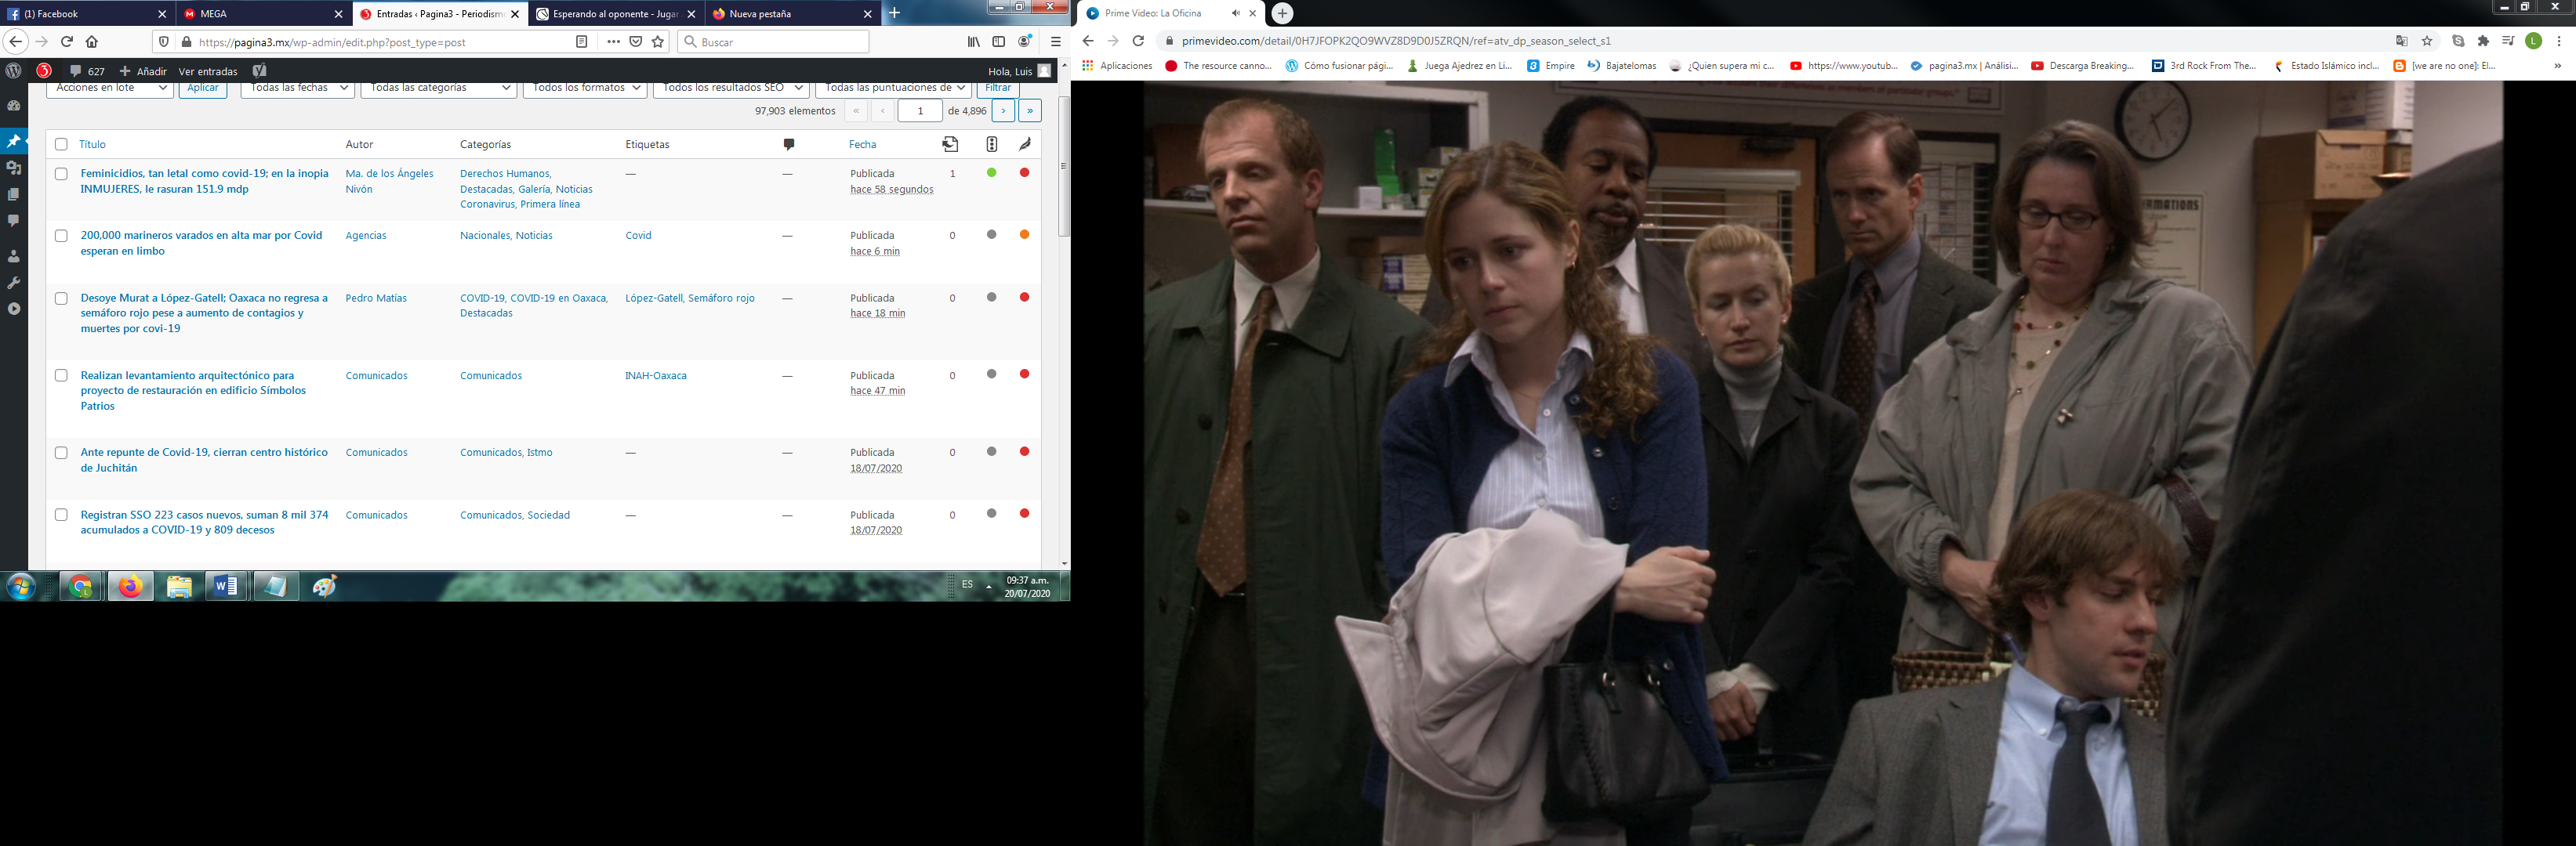2576x846 pixels.
Task: Sort posts by Fecha column
Action: (863, 145)
